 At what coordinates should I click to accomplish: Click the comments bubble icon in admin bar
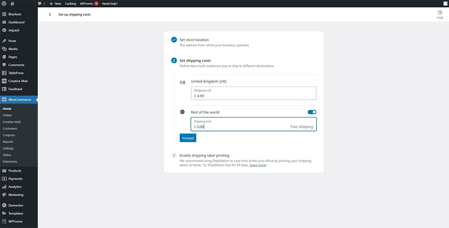tap(41, 4)
